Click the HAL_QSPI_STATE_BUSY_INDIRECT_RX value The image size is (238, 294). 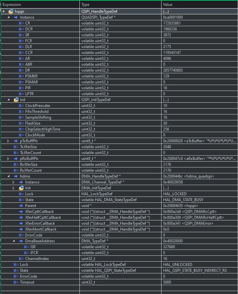(x=195, y=270)
